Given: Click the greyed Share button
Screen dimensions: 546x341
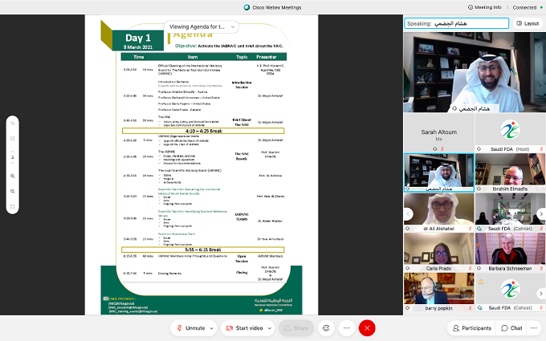Looking at the screenshot, I should click(x=296, y=327).
